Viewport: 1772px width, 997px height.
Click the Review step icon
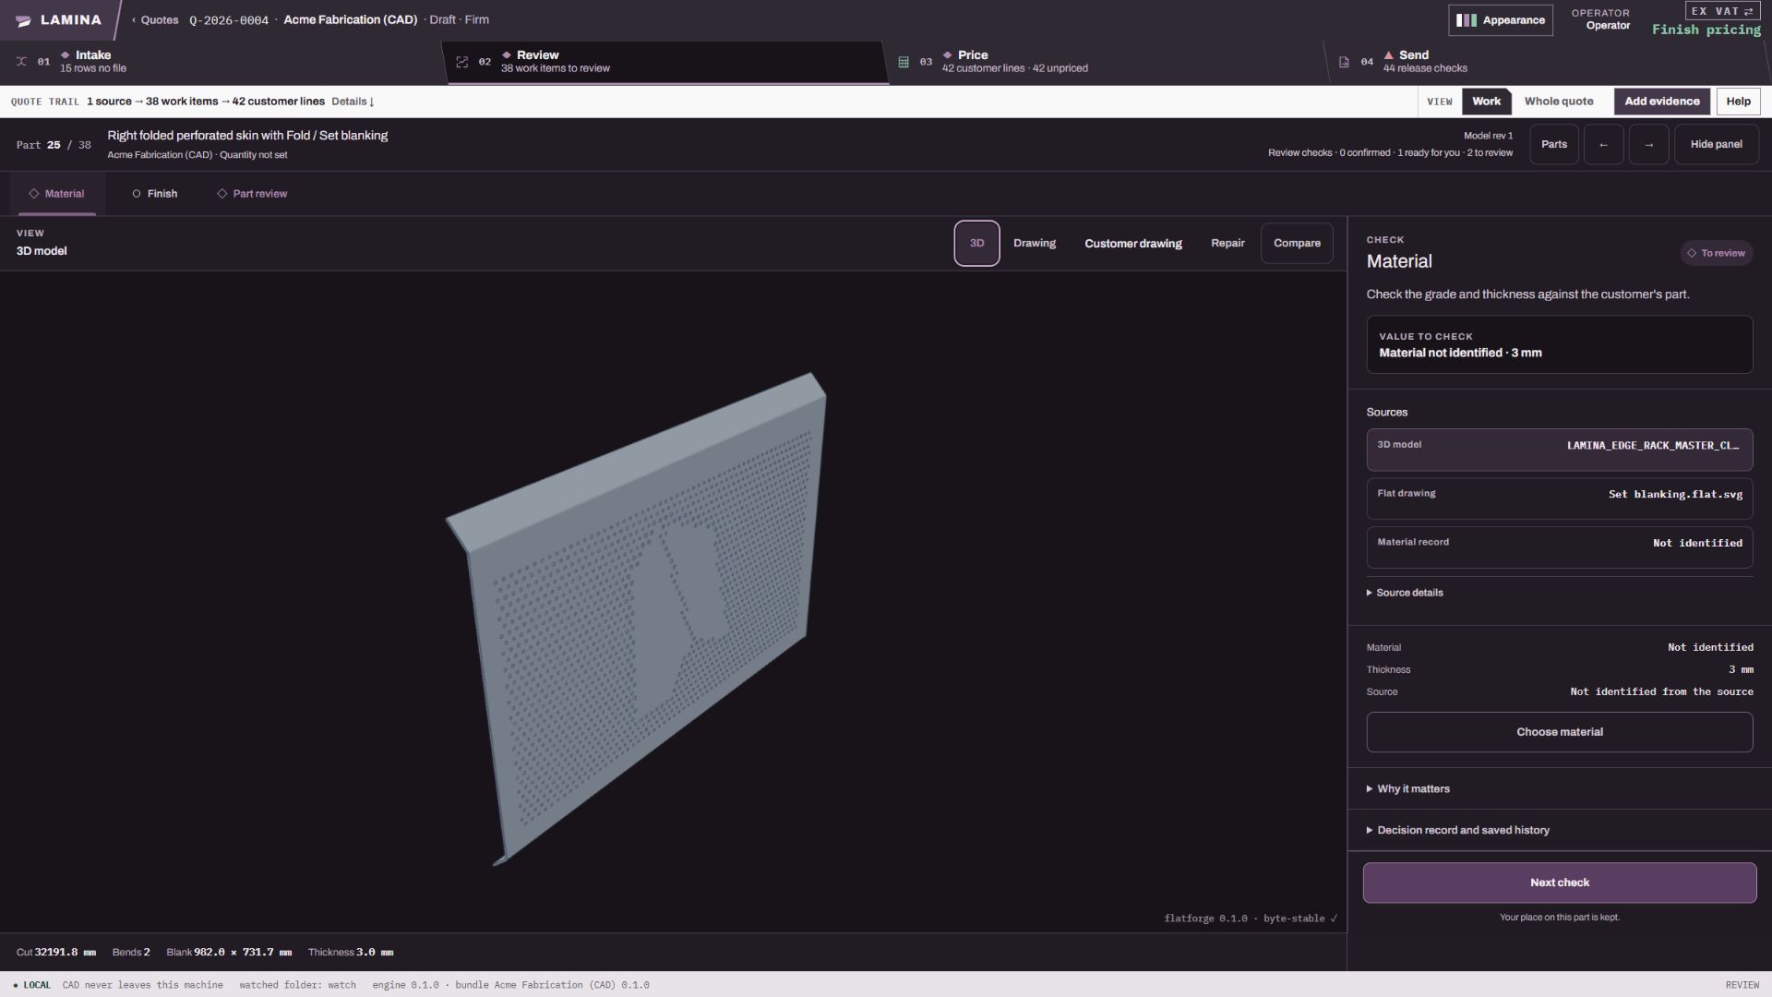pos(462,62)
